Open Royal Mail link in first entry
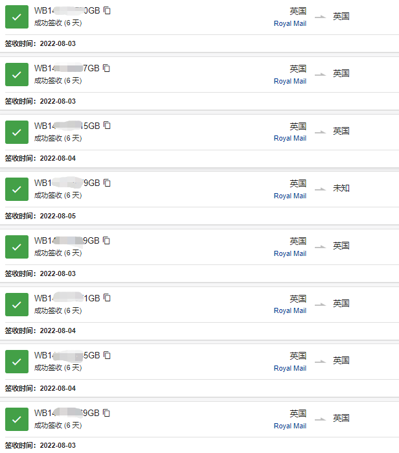The height and width of the screenshot is (453, 399). coord(290,23)
